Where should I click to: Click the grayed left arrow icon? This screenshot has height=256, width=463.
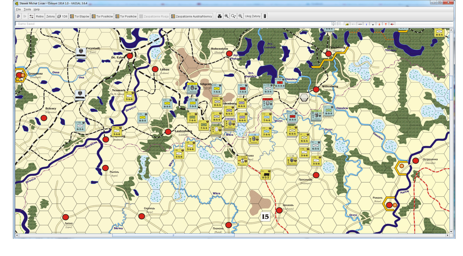pos(353,24)
